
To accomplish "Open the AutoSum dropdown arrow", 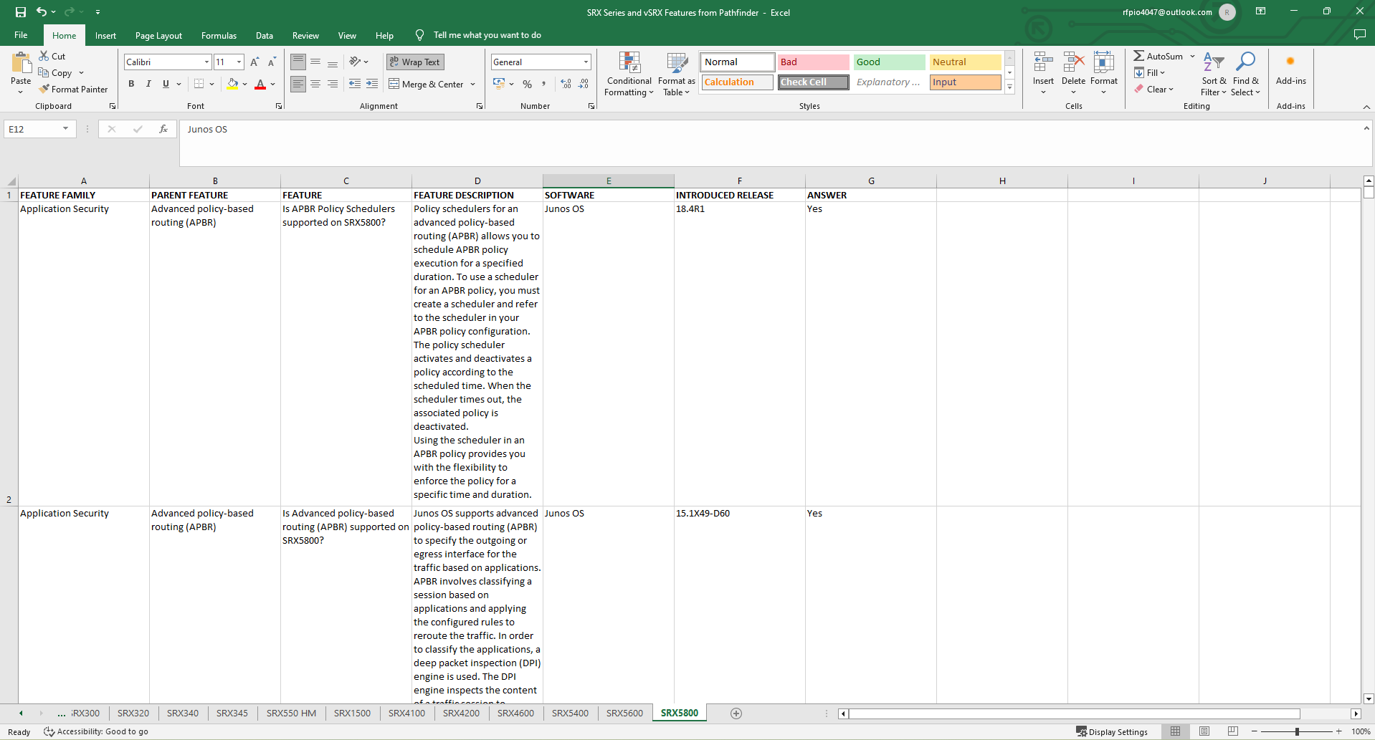I will (x=1192, y=56).
